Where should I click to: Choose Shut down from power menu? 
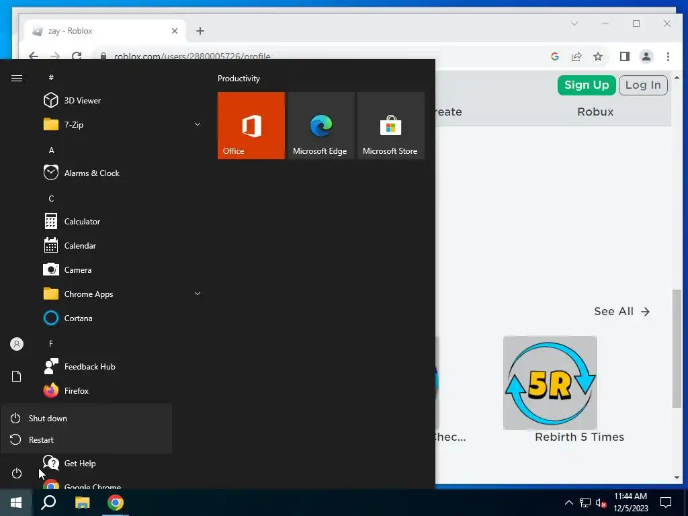click(87, 418)
